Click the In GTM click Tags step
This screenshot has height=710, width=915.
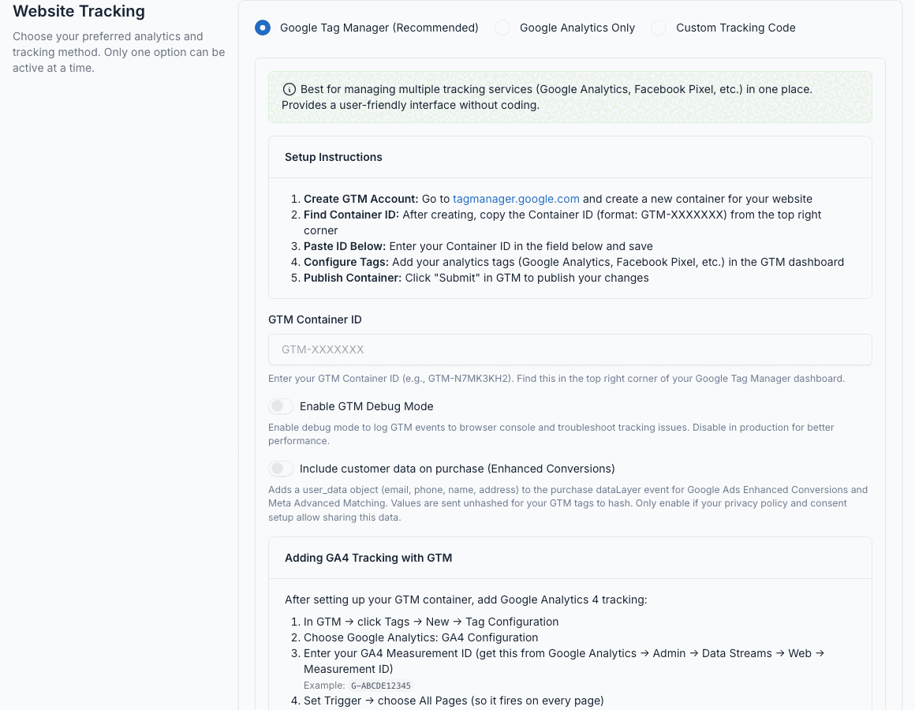point(431,622)
